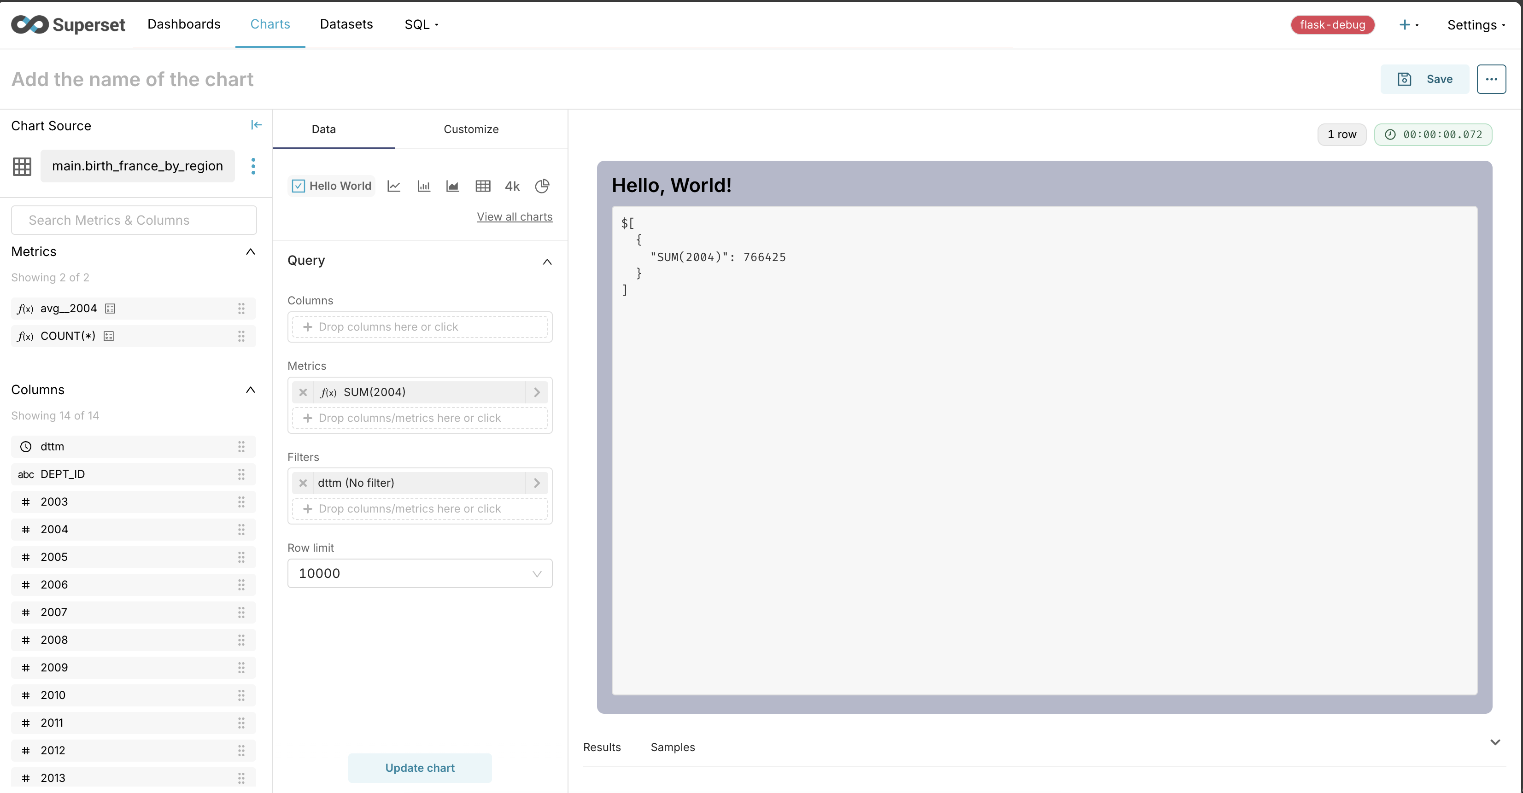Screen dimensions: 1523x793
Task: Collapse the Metrics section
Action: coord(250,252)
